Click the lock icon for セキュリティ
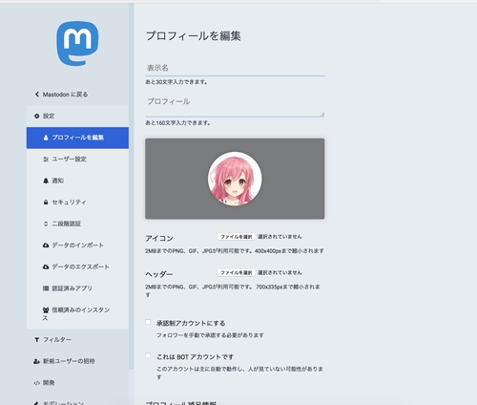This screenshot has width=477, height=405. point(46,202)
